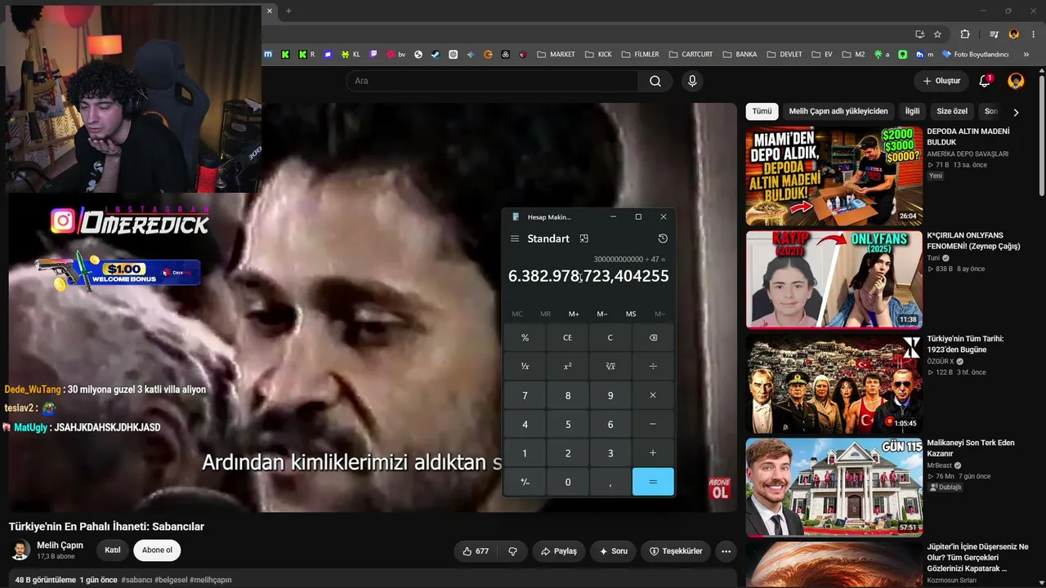1046x588 pixels.
Task: Open the BANKA bookmarks folder
Action: coord(739,55)
